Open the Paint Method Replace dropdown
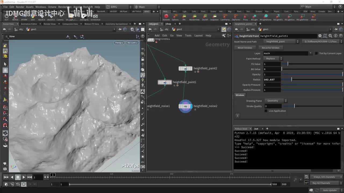Viewport: 344px width, 193px height. pos(273,58)
